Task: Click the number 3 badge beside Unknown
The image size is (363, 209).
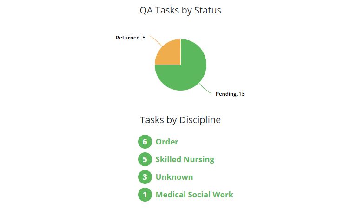Action: [145, 177]
